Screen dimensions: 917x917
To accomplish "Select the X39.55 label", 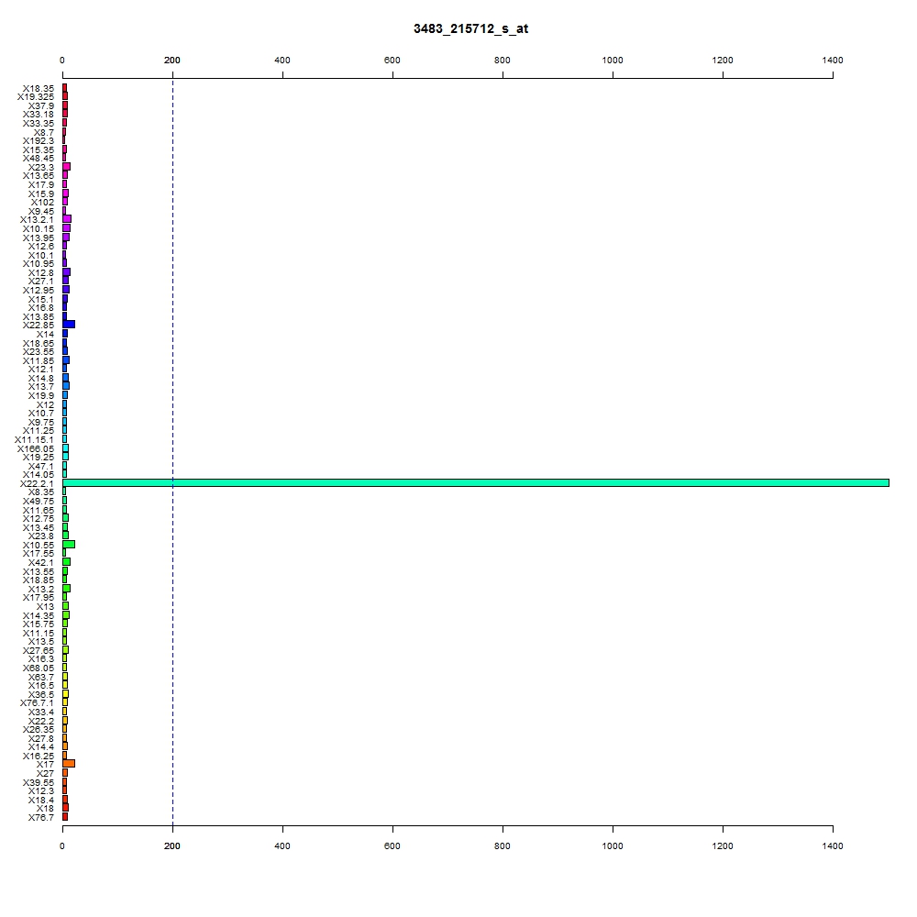I will (x=38, y=782).
